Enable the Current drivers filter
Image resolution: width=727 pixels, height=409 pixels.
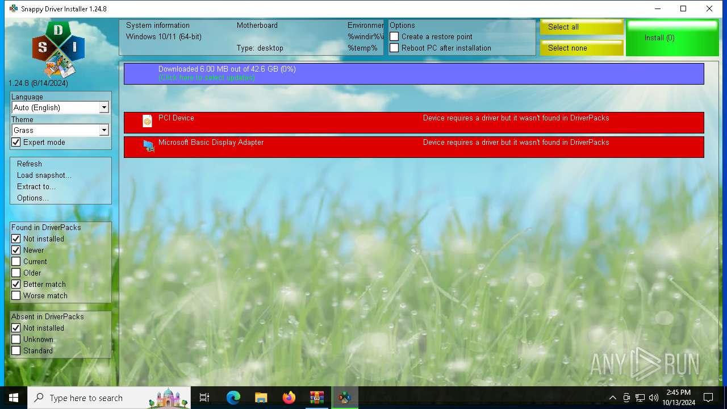tap(16, 261)
